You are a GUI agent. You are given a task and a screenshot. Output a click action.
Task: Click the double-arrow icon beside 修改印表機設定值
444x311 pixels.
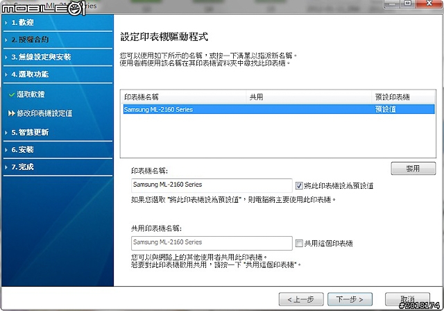[x=12, y=114]
